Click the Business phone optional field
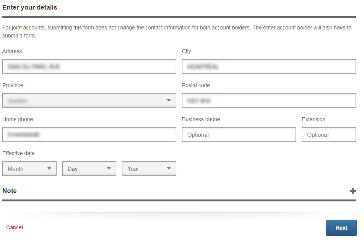Image resolution: width=364 pixels, height=248 pixels. point(239,135)
